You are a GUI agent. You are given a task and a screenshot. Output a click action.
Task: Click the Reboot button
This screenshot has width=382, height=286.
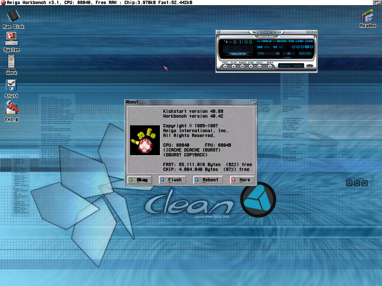tap(208, 180)
